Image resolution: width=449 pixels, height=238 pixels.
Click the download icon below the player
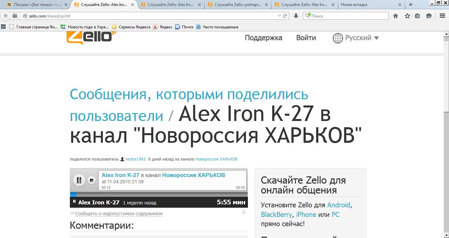[x=244, y=212]
